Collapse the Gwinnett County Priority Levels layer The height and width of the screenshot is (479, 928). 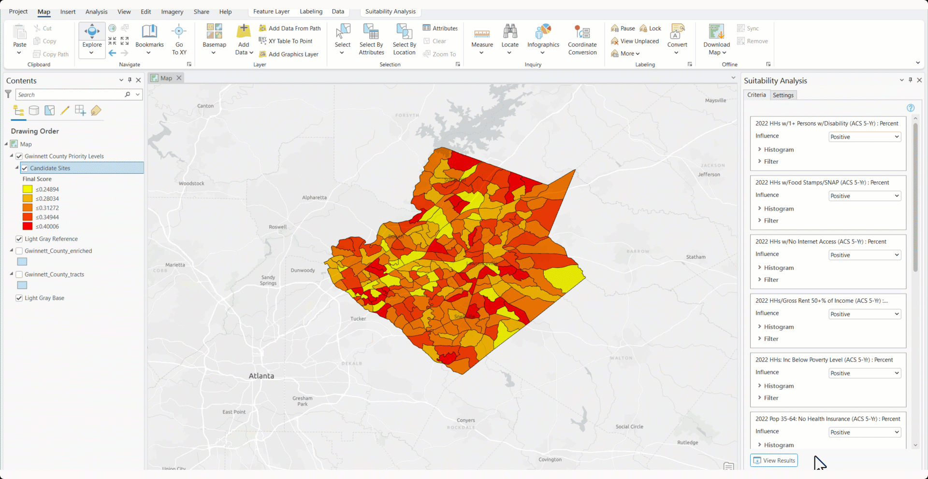11,156
